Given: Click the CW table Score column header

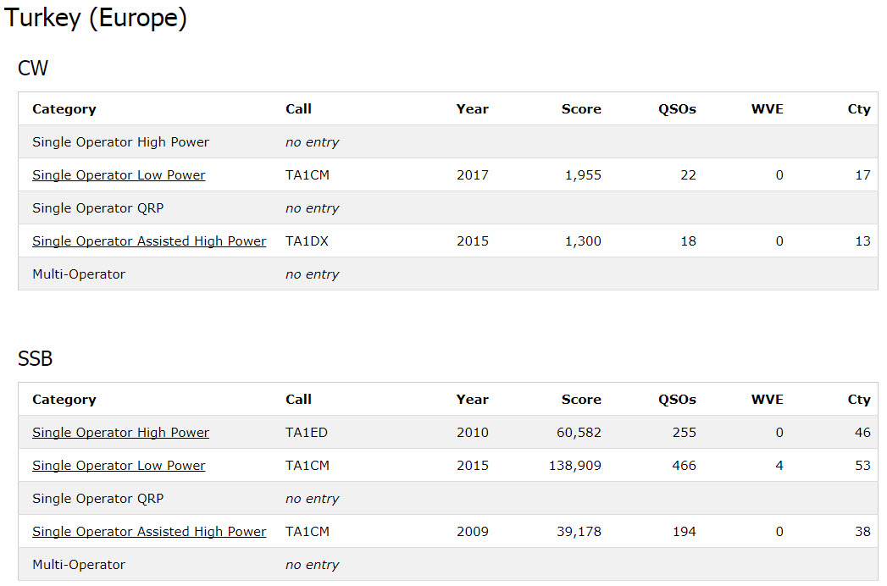Looking at the screenshot, I should [581, 109].
